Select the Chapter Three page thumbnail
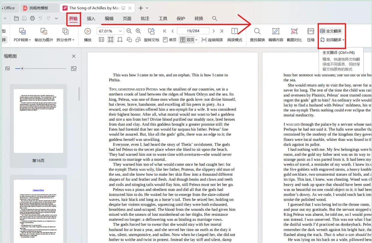Screen dimensions: 372x243 (x=38, y=211)
